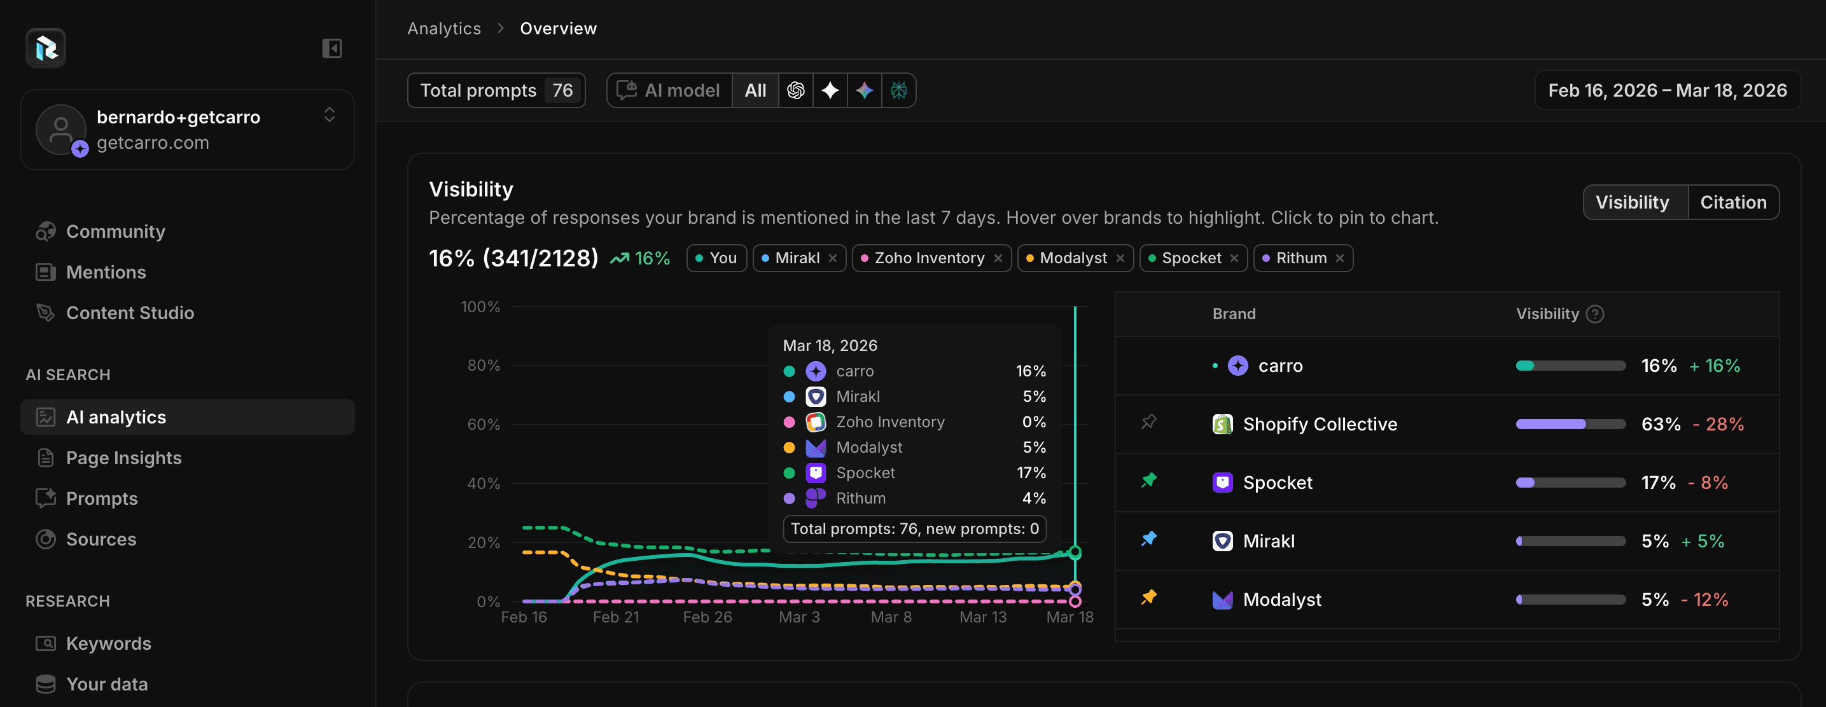Open the Community page
Image resolution: width=1826 pixels, height=707 pixels.
[116, 231]
